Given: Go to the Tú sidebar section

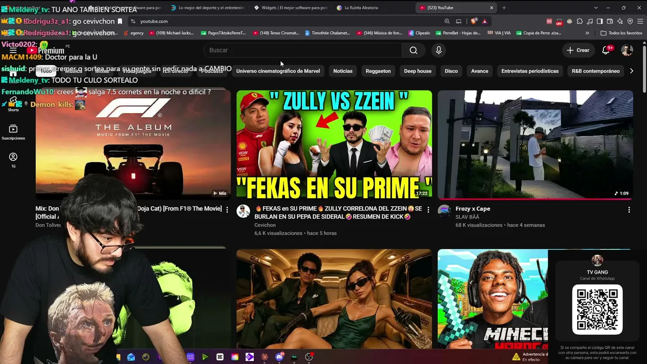Looking at the screenshot, I should [x=13, y=160].
